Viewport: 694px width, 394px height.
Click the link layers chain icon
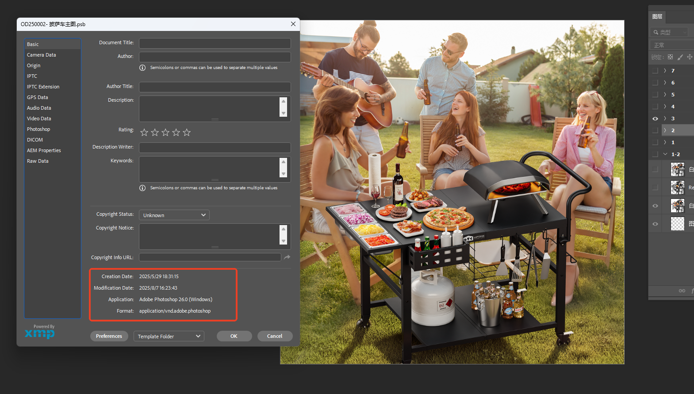pyautogui.click(x=682, y=291)
